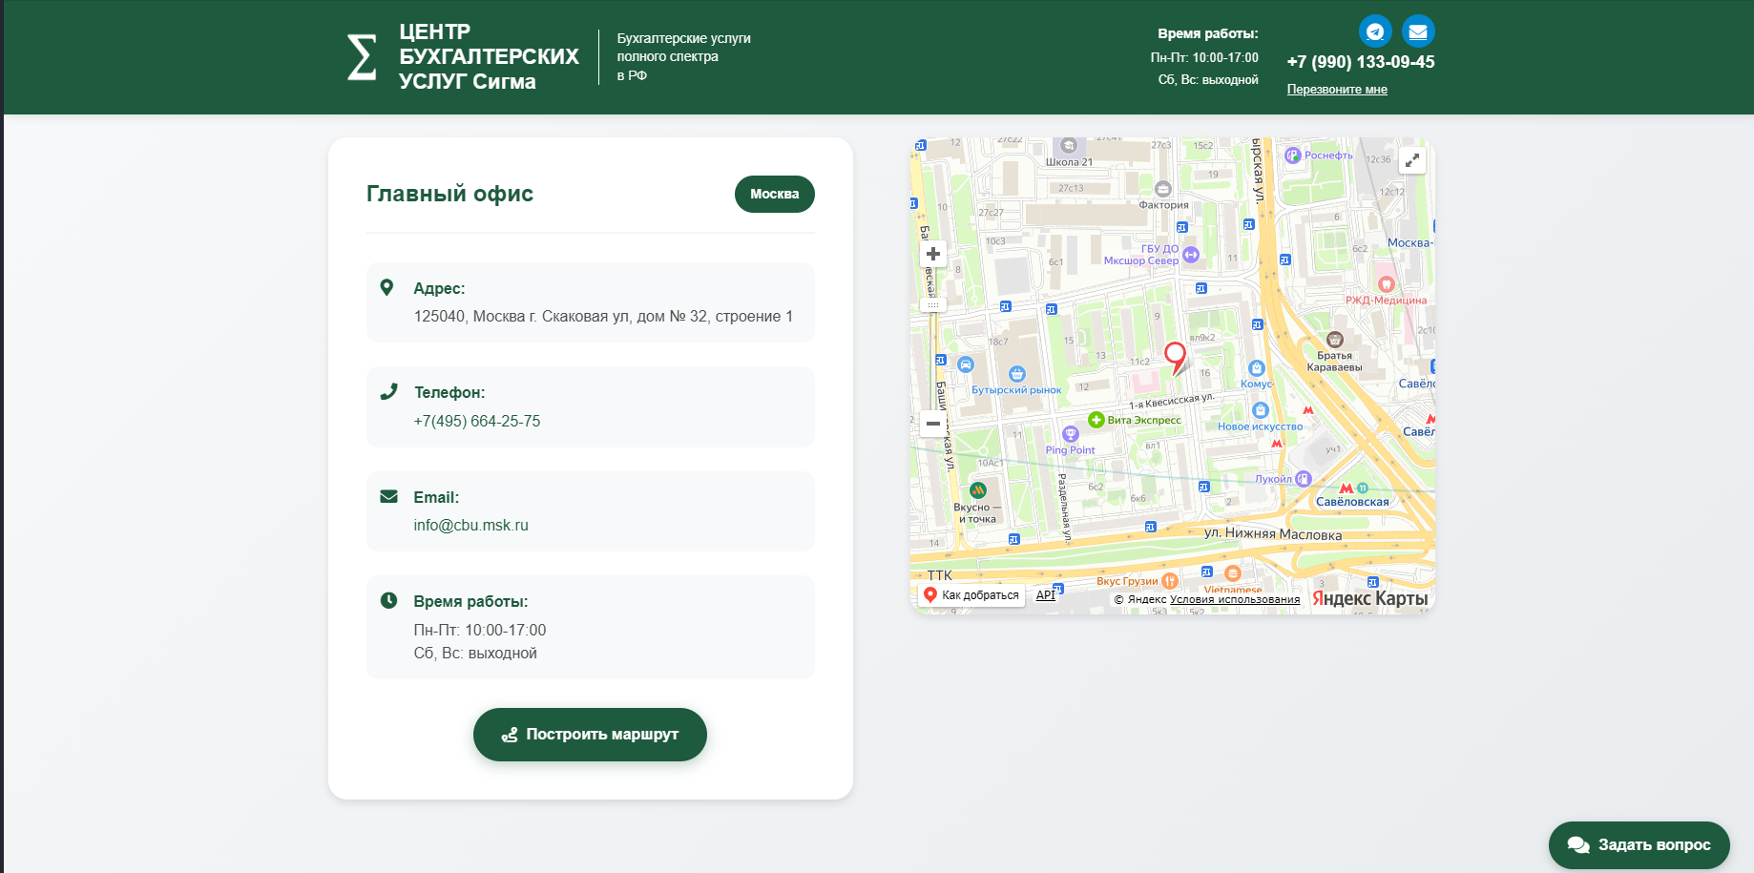Zoom in the map with plus button
The width and height of the screenshot is (1754, 873).
coord(933,254)
